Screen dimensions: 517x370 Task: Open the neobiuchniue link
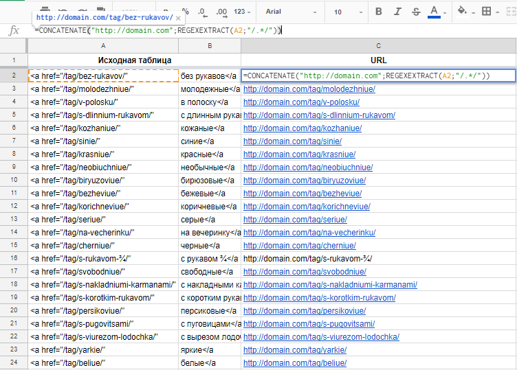308,167
